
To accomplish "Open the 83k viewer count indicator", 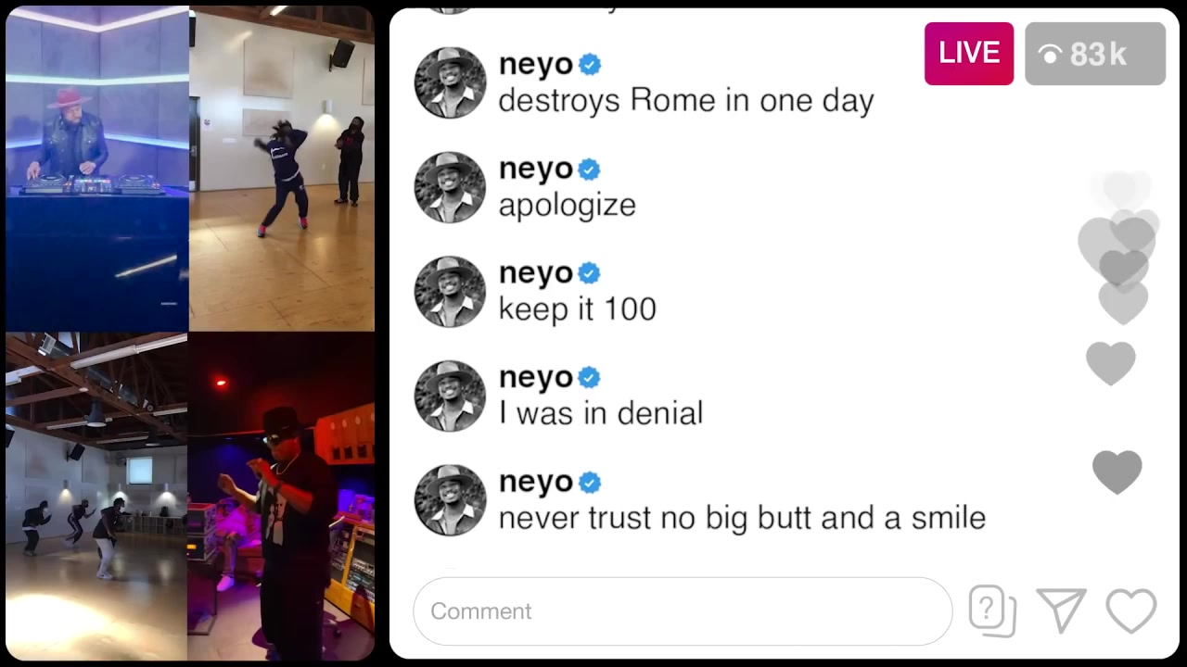I will click(1095, 54).
